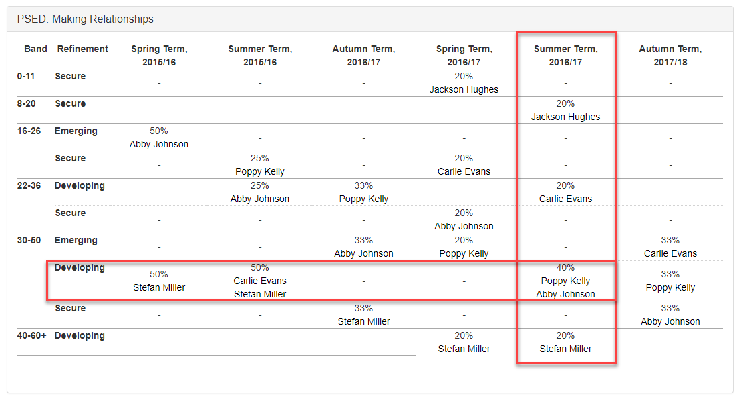Select the Spring Term, 2015/16 column header
Screen dimensions: 741x400
[159, 55]
